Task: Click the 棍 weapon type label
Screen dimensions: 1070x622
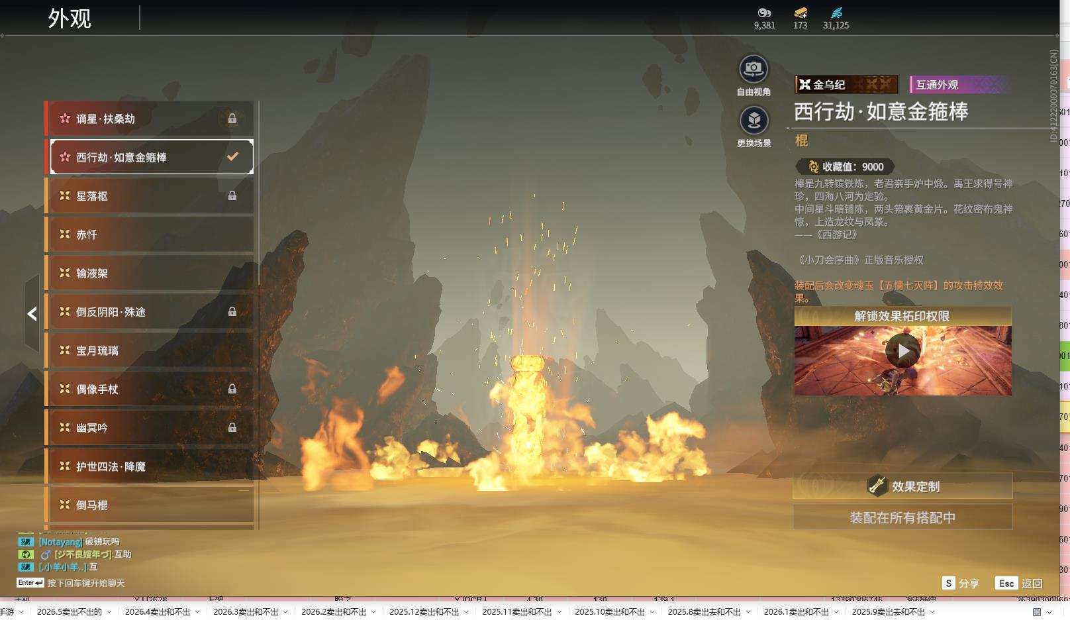Action: point(801,140)
